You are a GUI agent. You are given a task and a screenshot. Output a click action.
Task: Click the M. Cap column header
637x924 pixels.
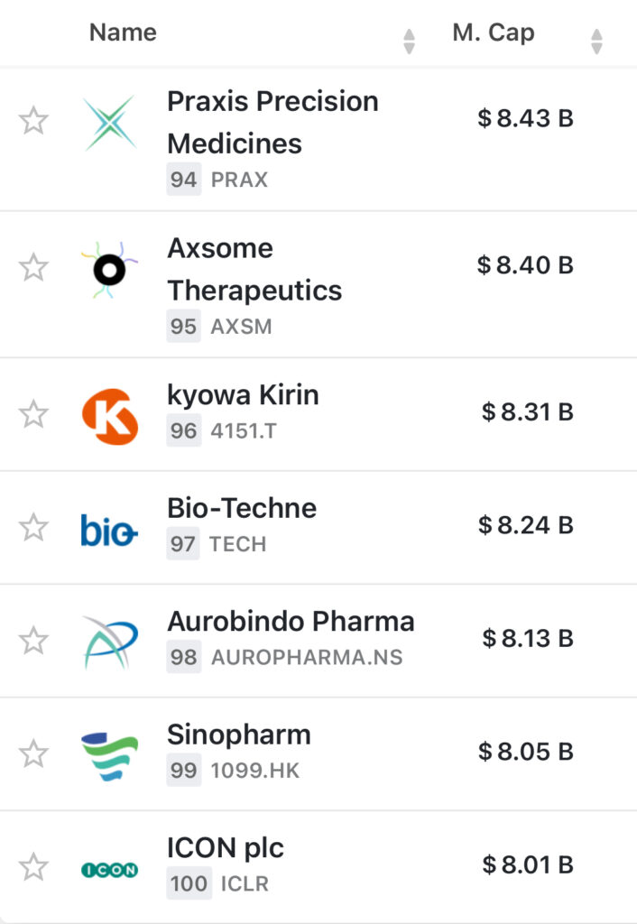click(493, 33)
